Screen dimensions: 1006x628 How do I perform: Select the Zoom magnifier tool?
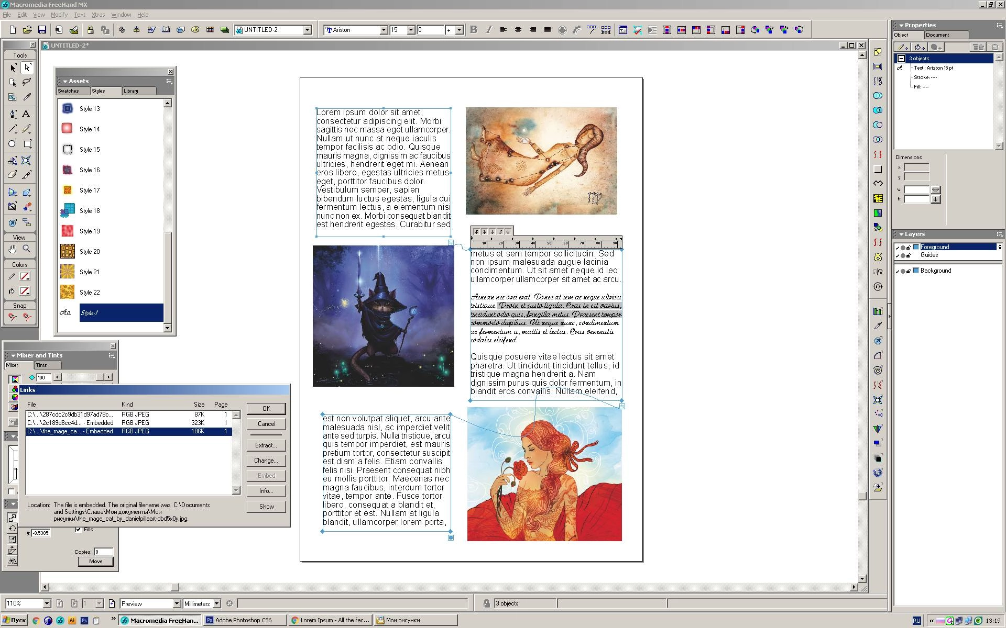coord(27,249)
